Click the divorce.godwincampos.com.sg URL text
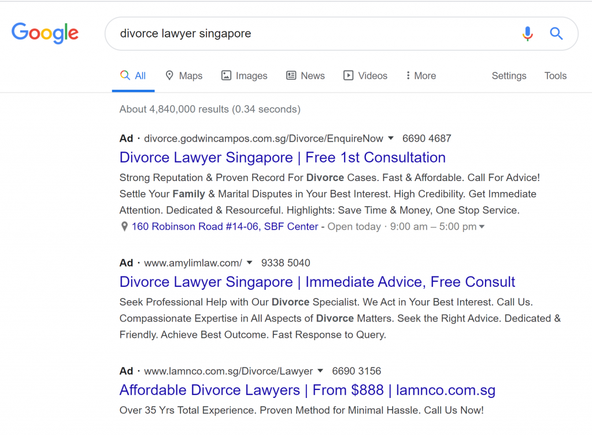This screenshot has width=592, height=435. click(264, 139)
